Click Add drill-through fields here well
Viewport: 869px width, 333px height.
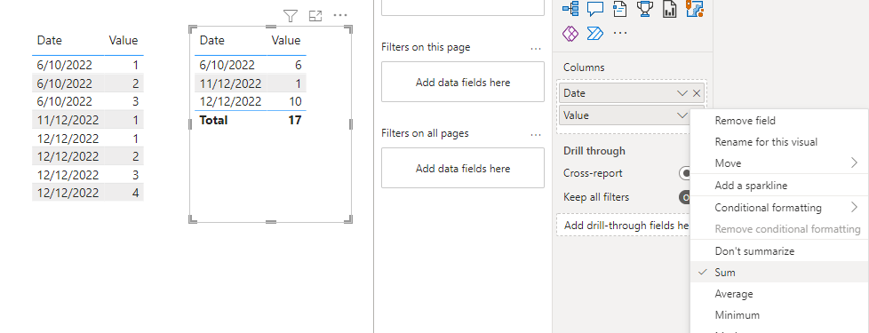pyautogui.click(x=624, y=226)
